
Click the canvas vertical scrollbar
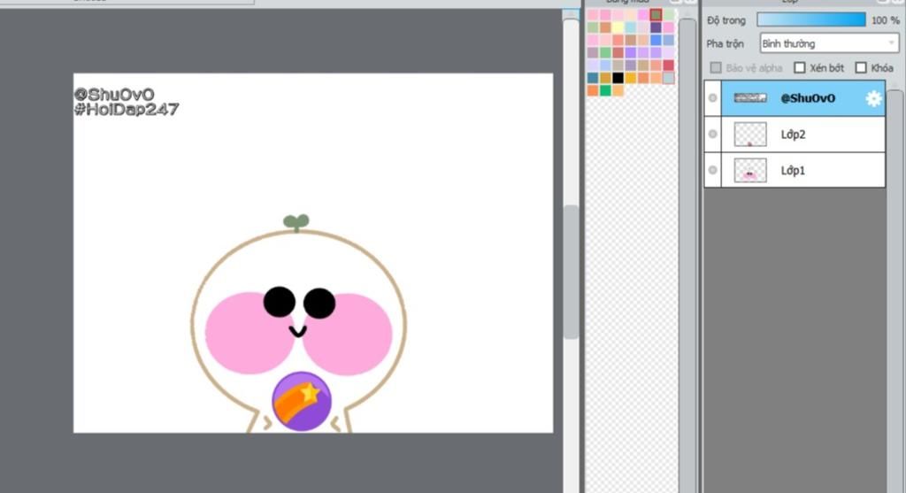[x=571, y=272]
